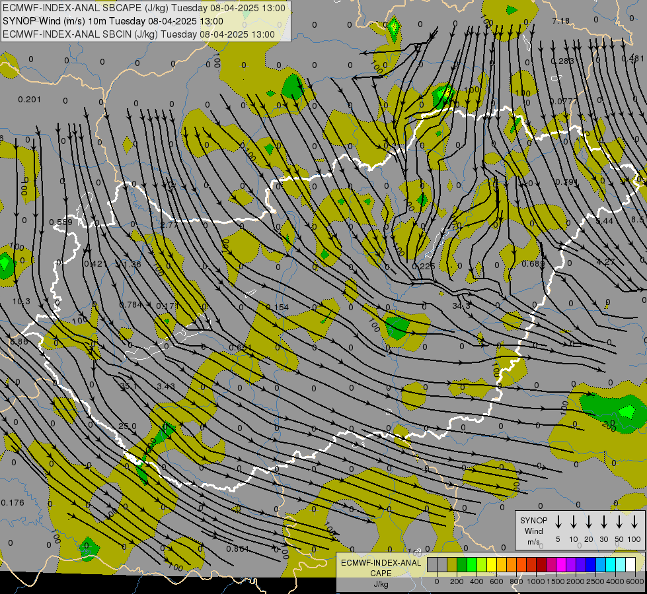This screenshot has width=647, height=594.
Task: Click the map value 25.0
Action: pyautogui.click(x=127, y=426)
